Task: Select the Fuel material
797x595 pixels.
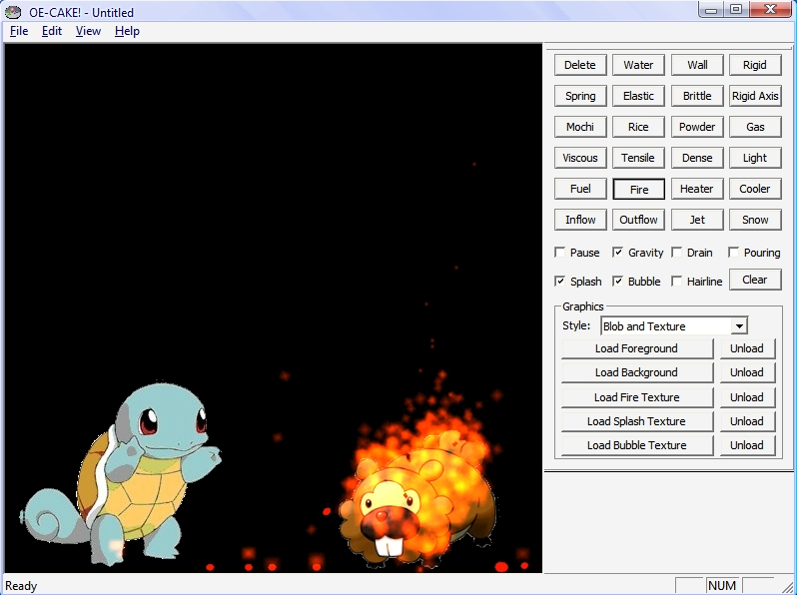Action: [580, 189]
